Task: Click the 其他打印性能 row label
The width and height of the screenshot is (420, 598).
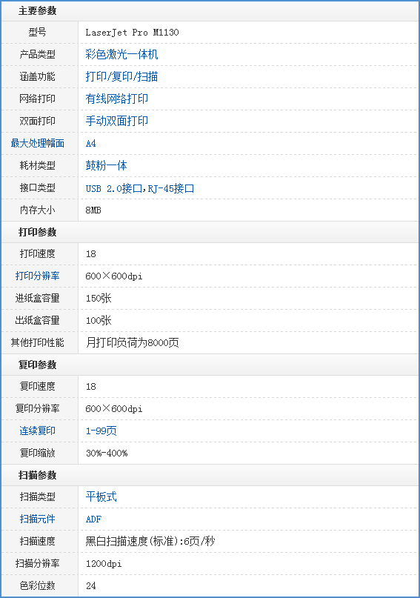Action: [37, 342]
